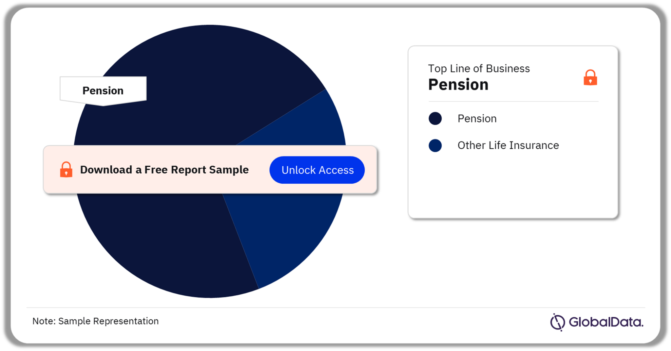Select the Other Life Insurance legend dot

click(435, 145)
